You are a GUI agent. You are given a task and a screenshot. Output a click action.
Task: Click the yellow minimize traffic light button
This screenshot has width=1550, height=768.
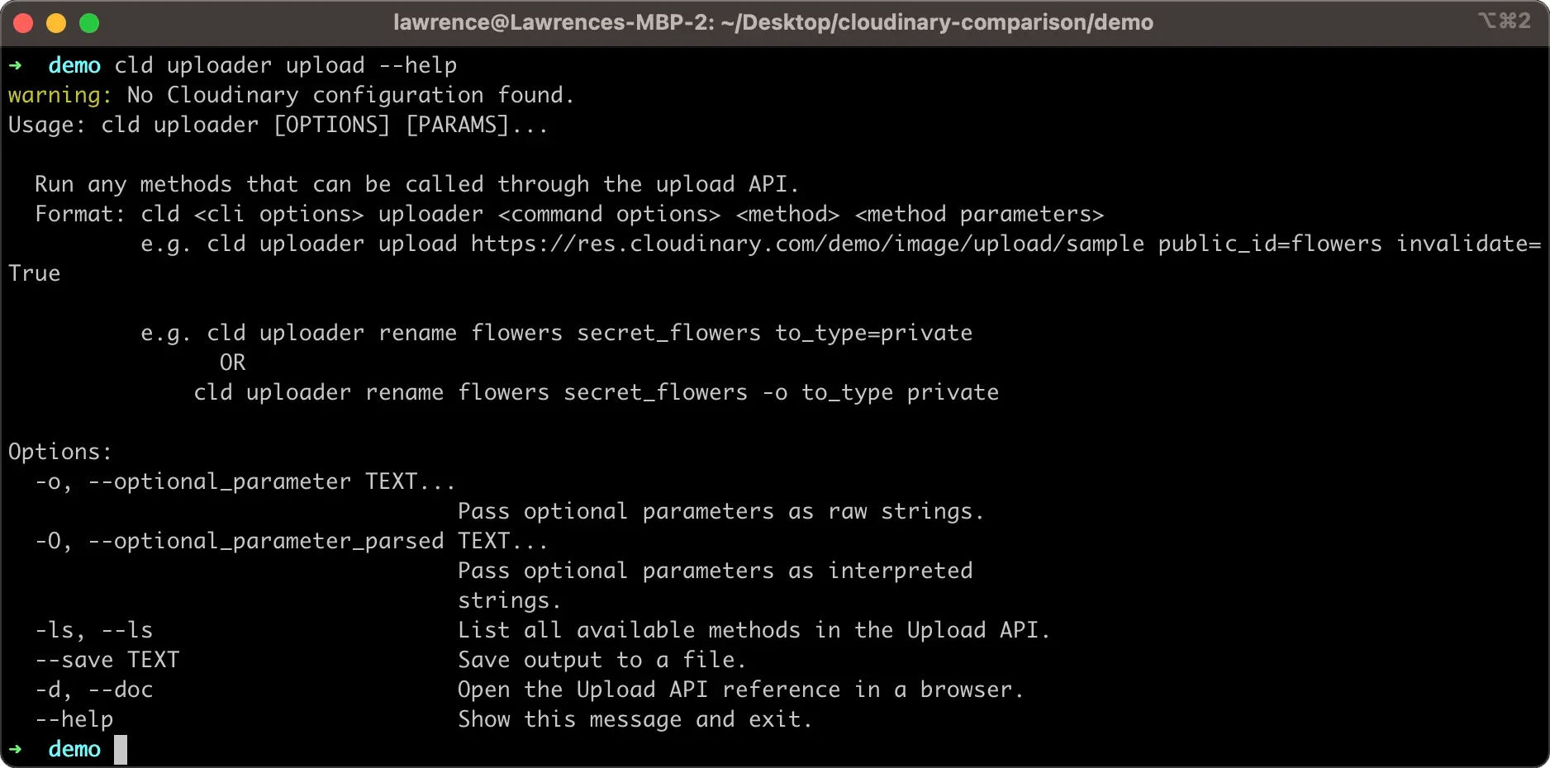(55, 22)
